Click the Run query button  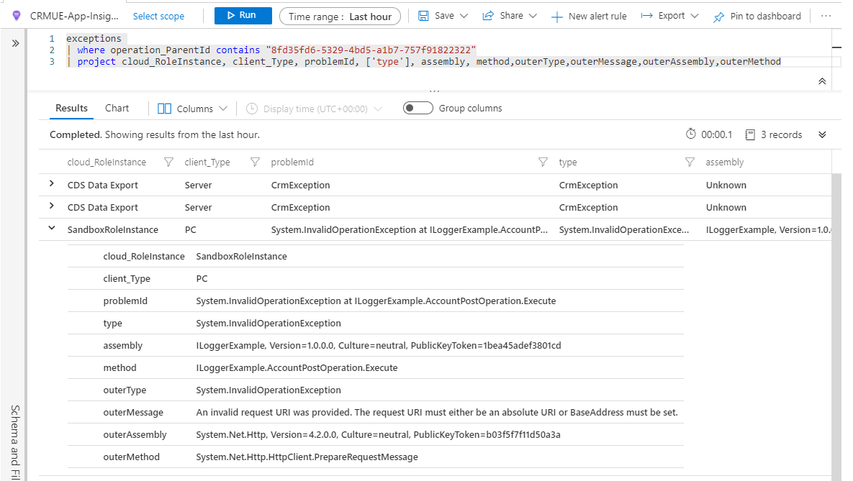pyautogui.click(x=243, y=16)
